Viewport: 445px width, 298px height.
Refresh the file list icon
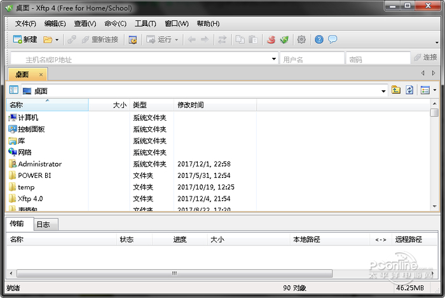[x=409, y=90]
